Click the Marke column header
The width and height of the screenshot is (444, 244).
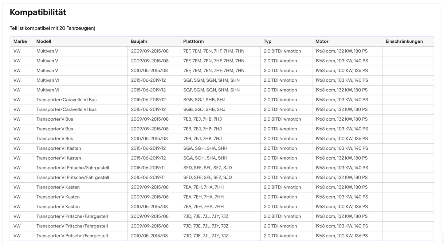click(20, 41)
